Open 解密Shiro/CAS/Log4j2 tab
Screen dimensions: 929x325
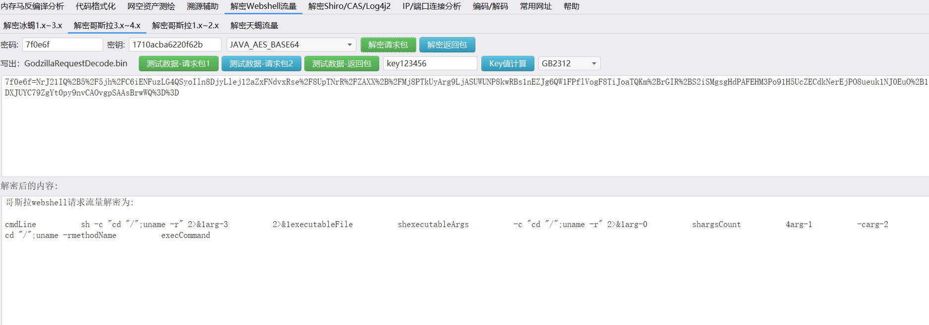click(349, 6)
